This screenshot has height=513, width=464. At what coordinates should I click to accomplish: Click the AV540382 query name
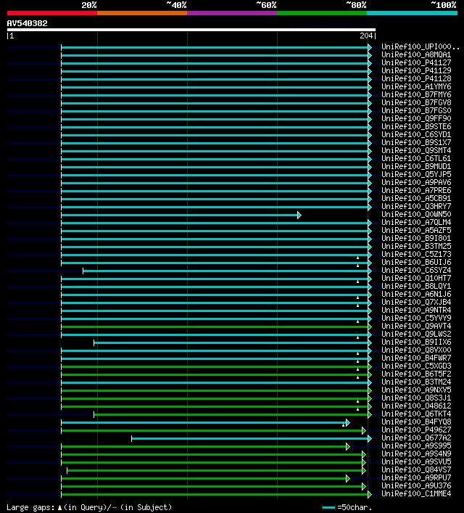[x=27, y=23]
